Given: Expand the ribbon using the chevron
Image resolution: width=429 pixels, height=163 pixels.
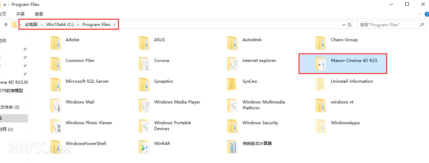Looking at the screenshot, I should tap(419, 14).
